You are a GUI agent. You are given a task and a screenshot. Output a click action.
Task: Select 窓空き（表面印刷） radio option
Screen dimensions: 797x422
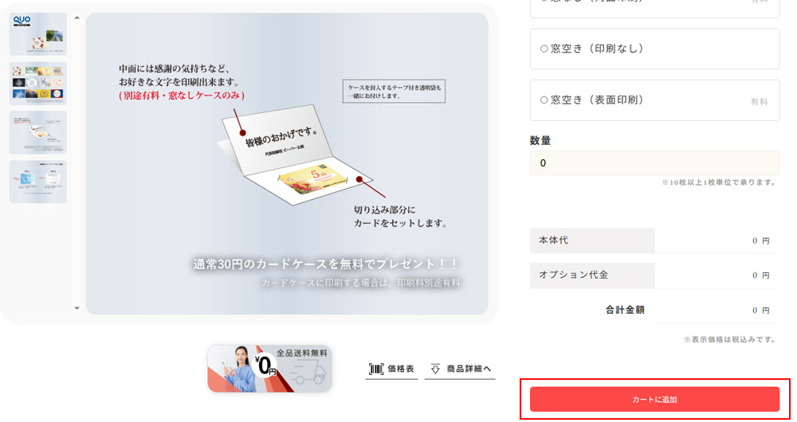544,100
